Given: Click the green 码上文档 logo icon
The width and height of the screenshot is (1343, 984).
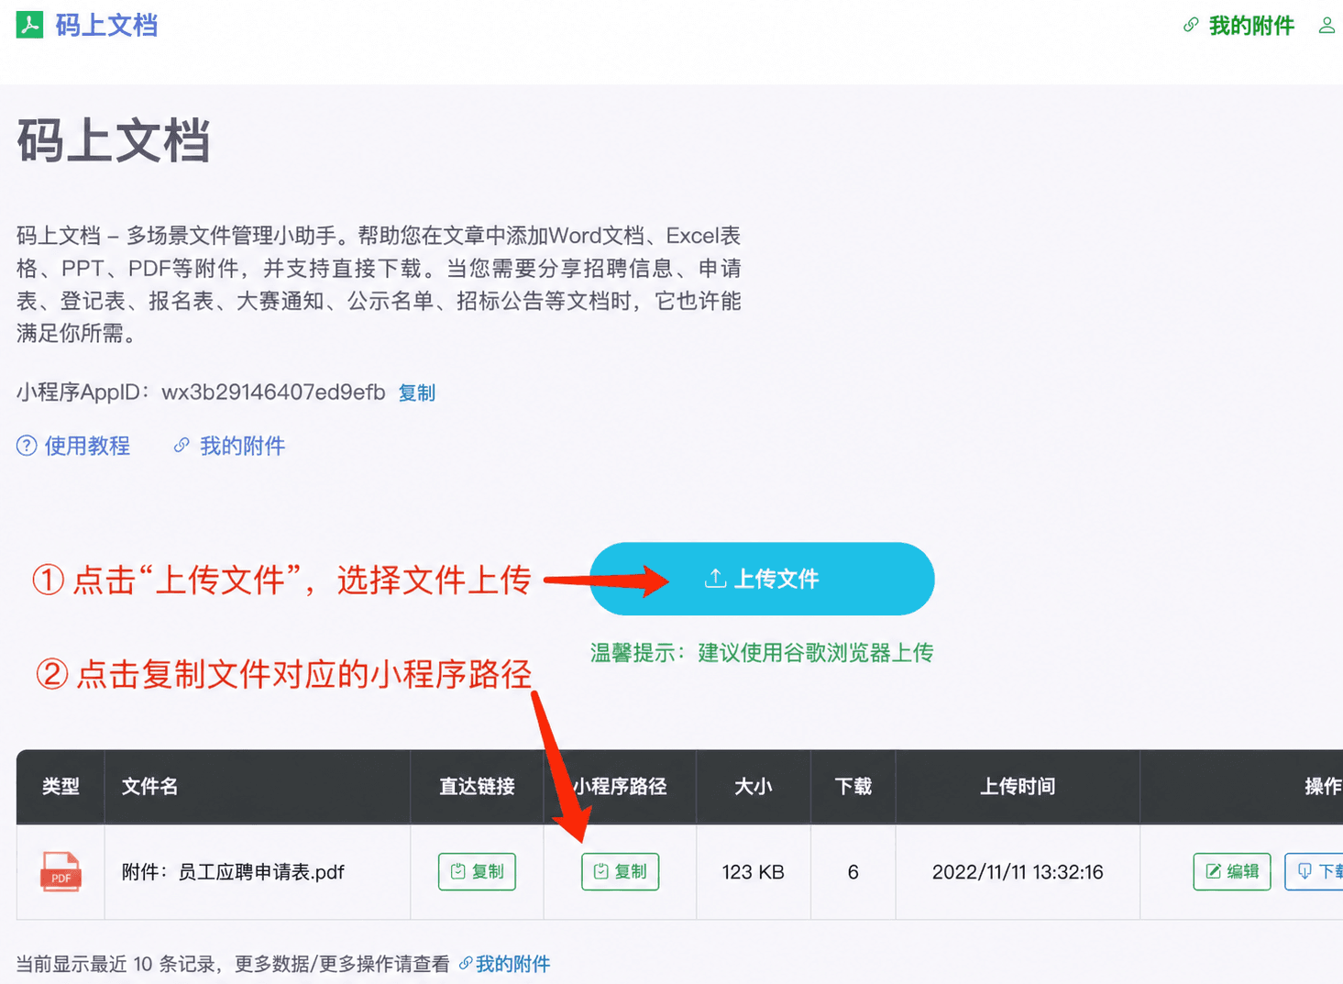Looking at the screenshot, I should [29, 25].
